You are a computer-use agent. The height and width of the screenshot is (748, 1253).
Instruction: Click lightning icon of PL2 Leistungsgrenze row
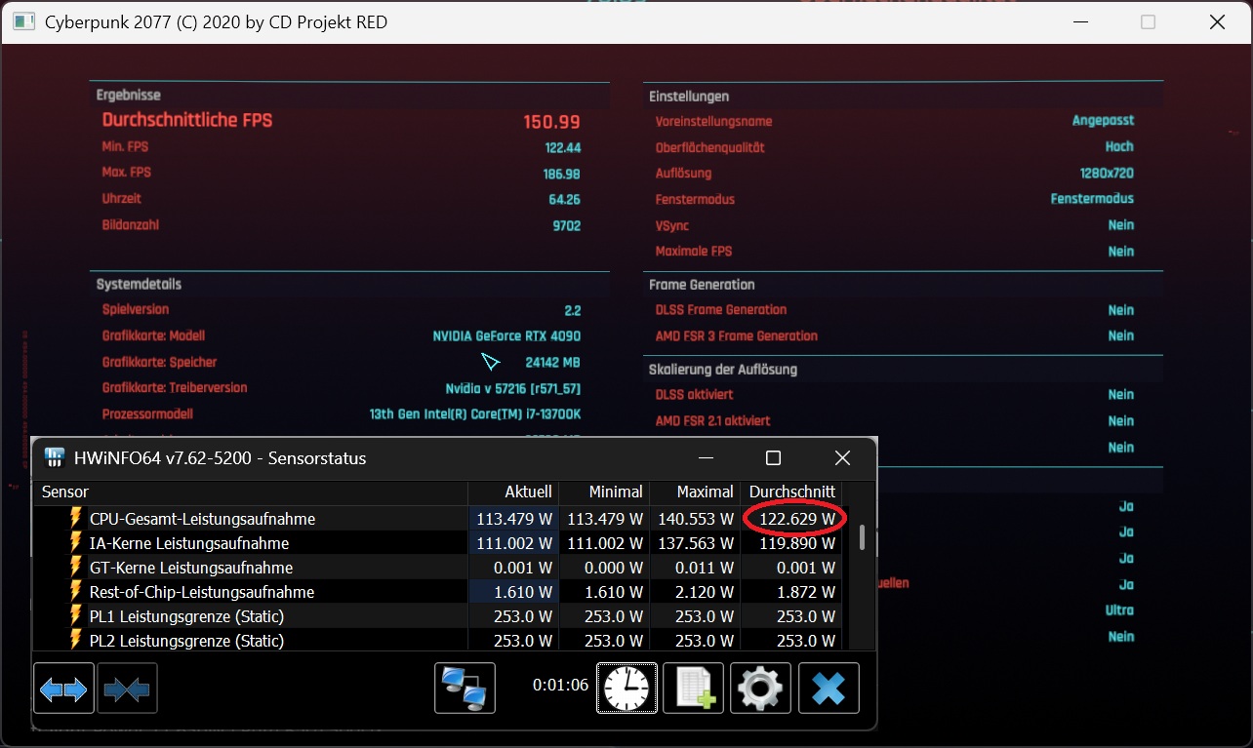point(75,640)
